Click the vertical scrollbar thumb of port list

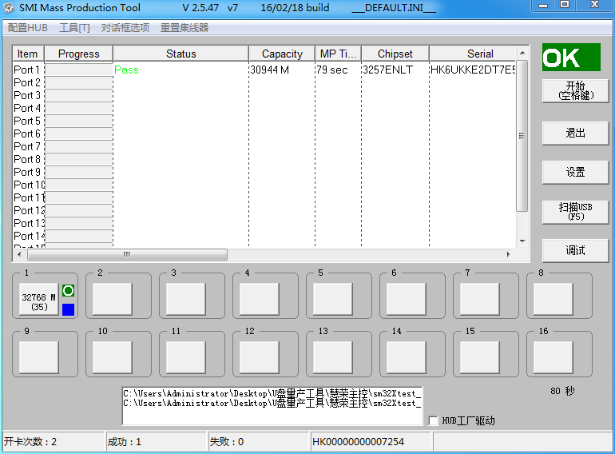pyautogui.click(x=522, y=136)
